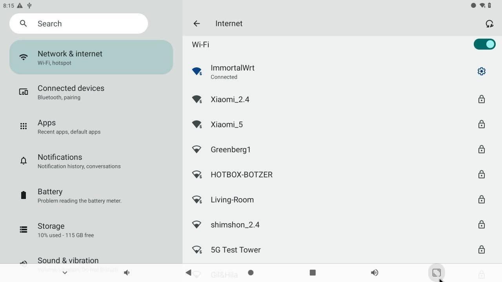Open ImmortalWrt network settings gear

(x=481, y=71)
